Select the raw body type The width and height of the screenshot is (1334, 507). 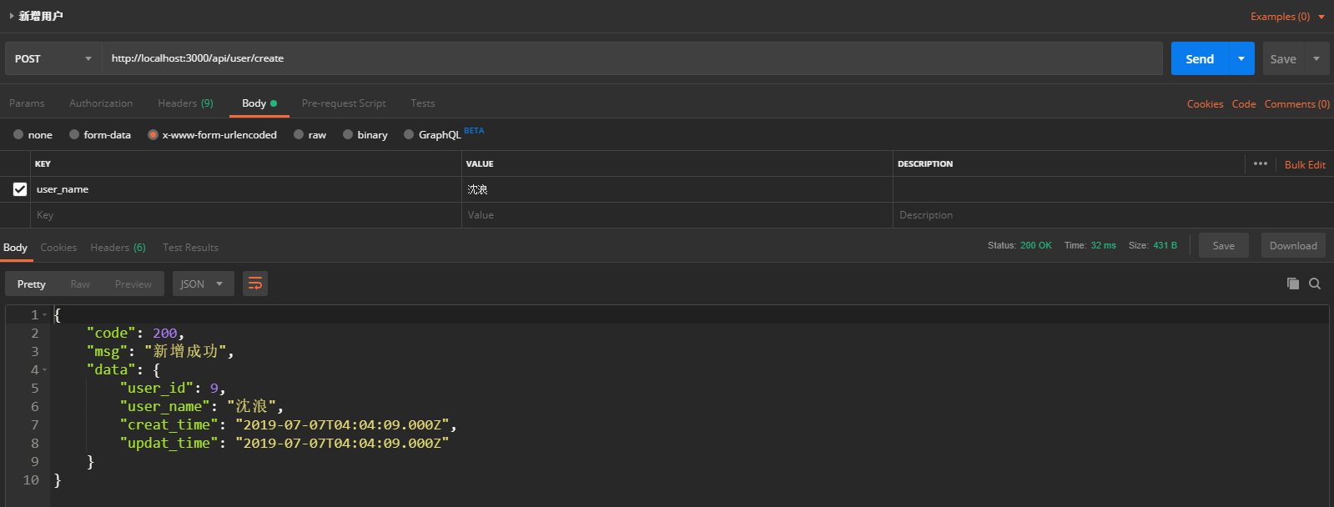[299, 134]
